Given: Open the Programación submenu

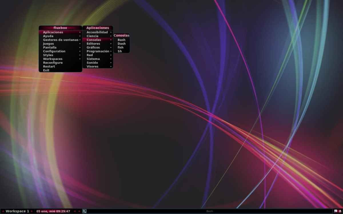Looking at the screenshot, I should click(98, 51).
